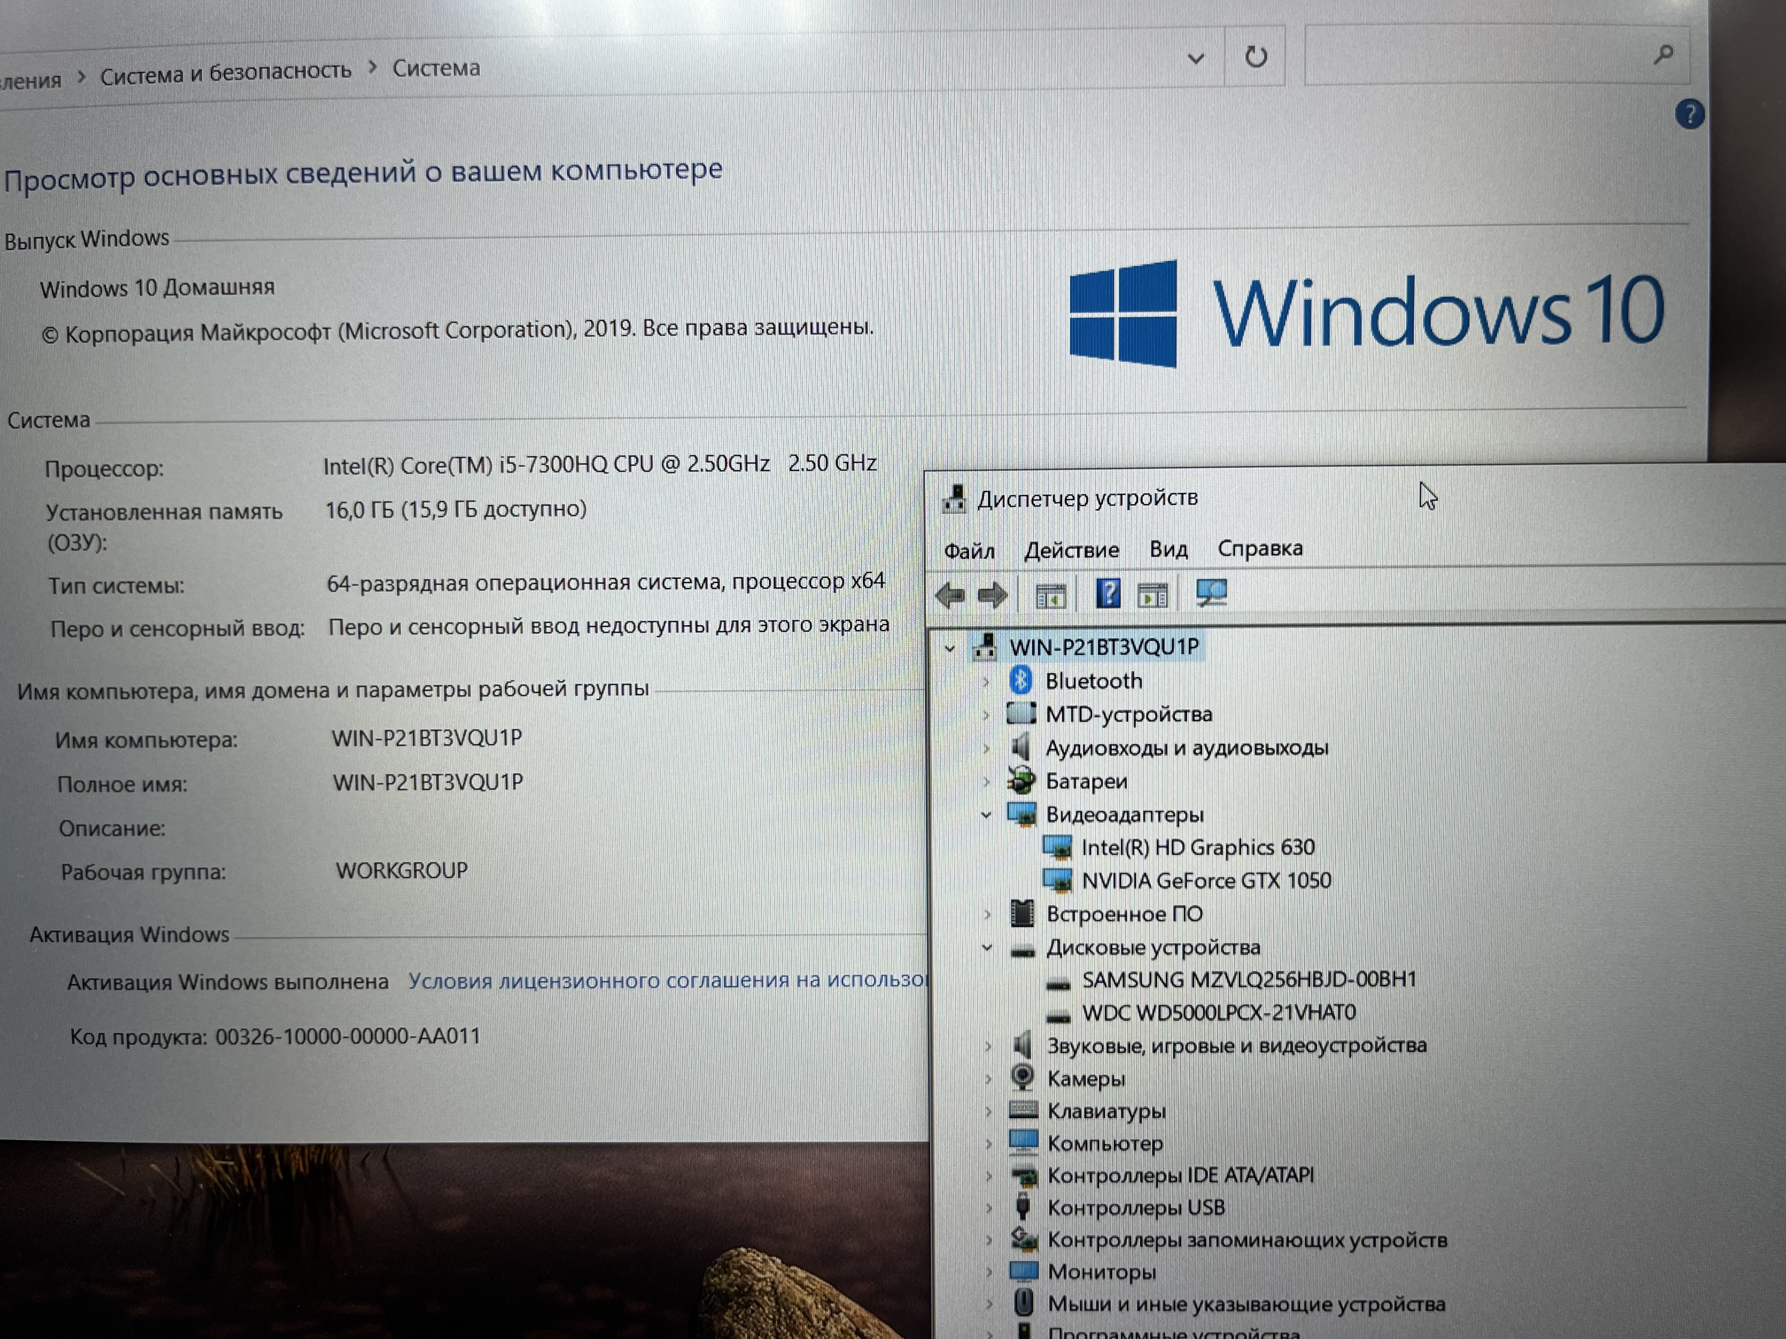The image size is (1786, 1339).
Task: Click the Back arrow in Device Manager toolbar
Action: pos(950,596)
